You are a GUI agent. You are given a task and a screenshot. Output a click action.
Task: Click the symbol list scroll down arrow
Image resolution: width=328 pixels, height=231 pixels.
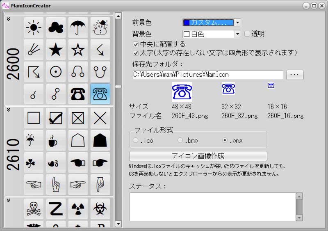click(x=118, y=224)
